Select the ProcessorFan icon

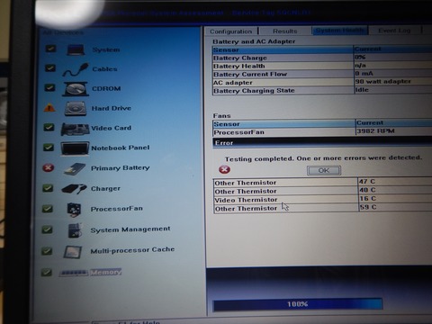click(x=74, y=210)
